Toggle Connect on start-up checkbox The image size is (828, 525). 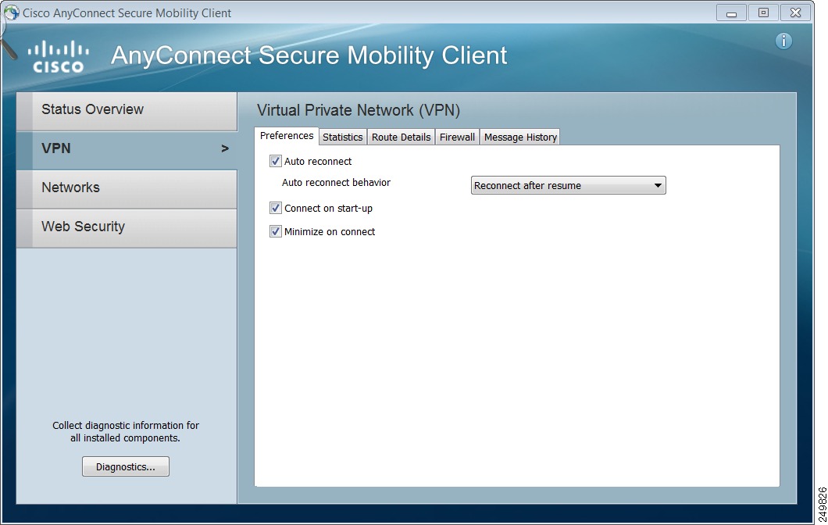pos(276,209)
